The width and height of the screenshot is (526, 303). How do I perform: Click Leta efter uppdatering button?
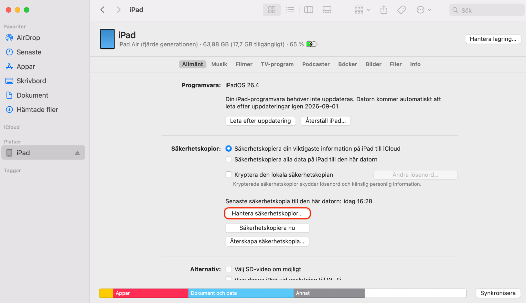(260, 121)
